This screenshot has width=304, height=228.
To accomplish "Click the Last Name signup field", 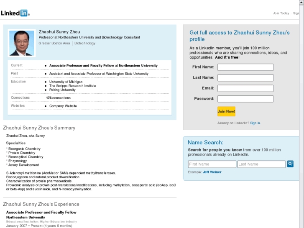I will (x=245, y=78).
